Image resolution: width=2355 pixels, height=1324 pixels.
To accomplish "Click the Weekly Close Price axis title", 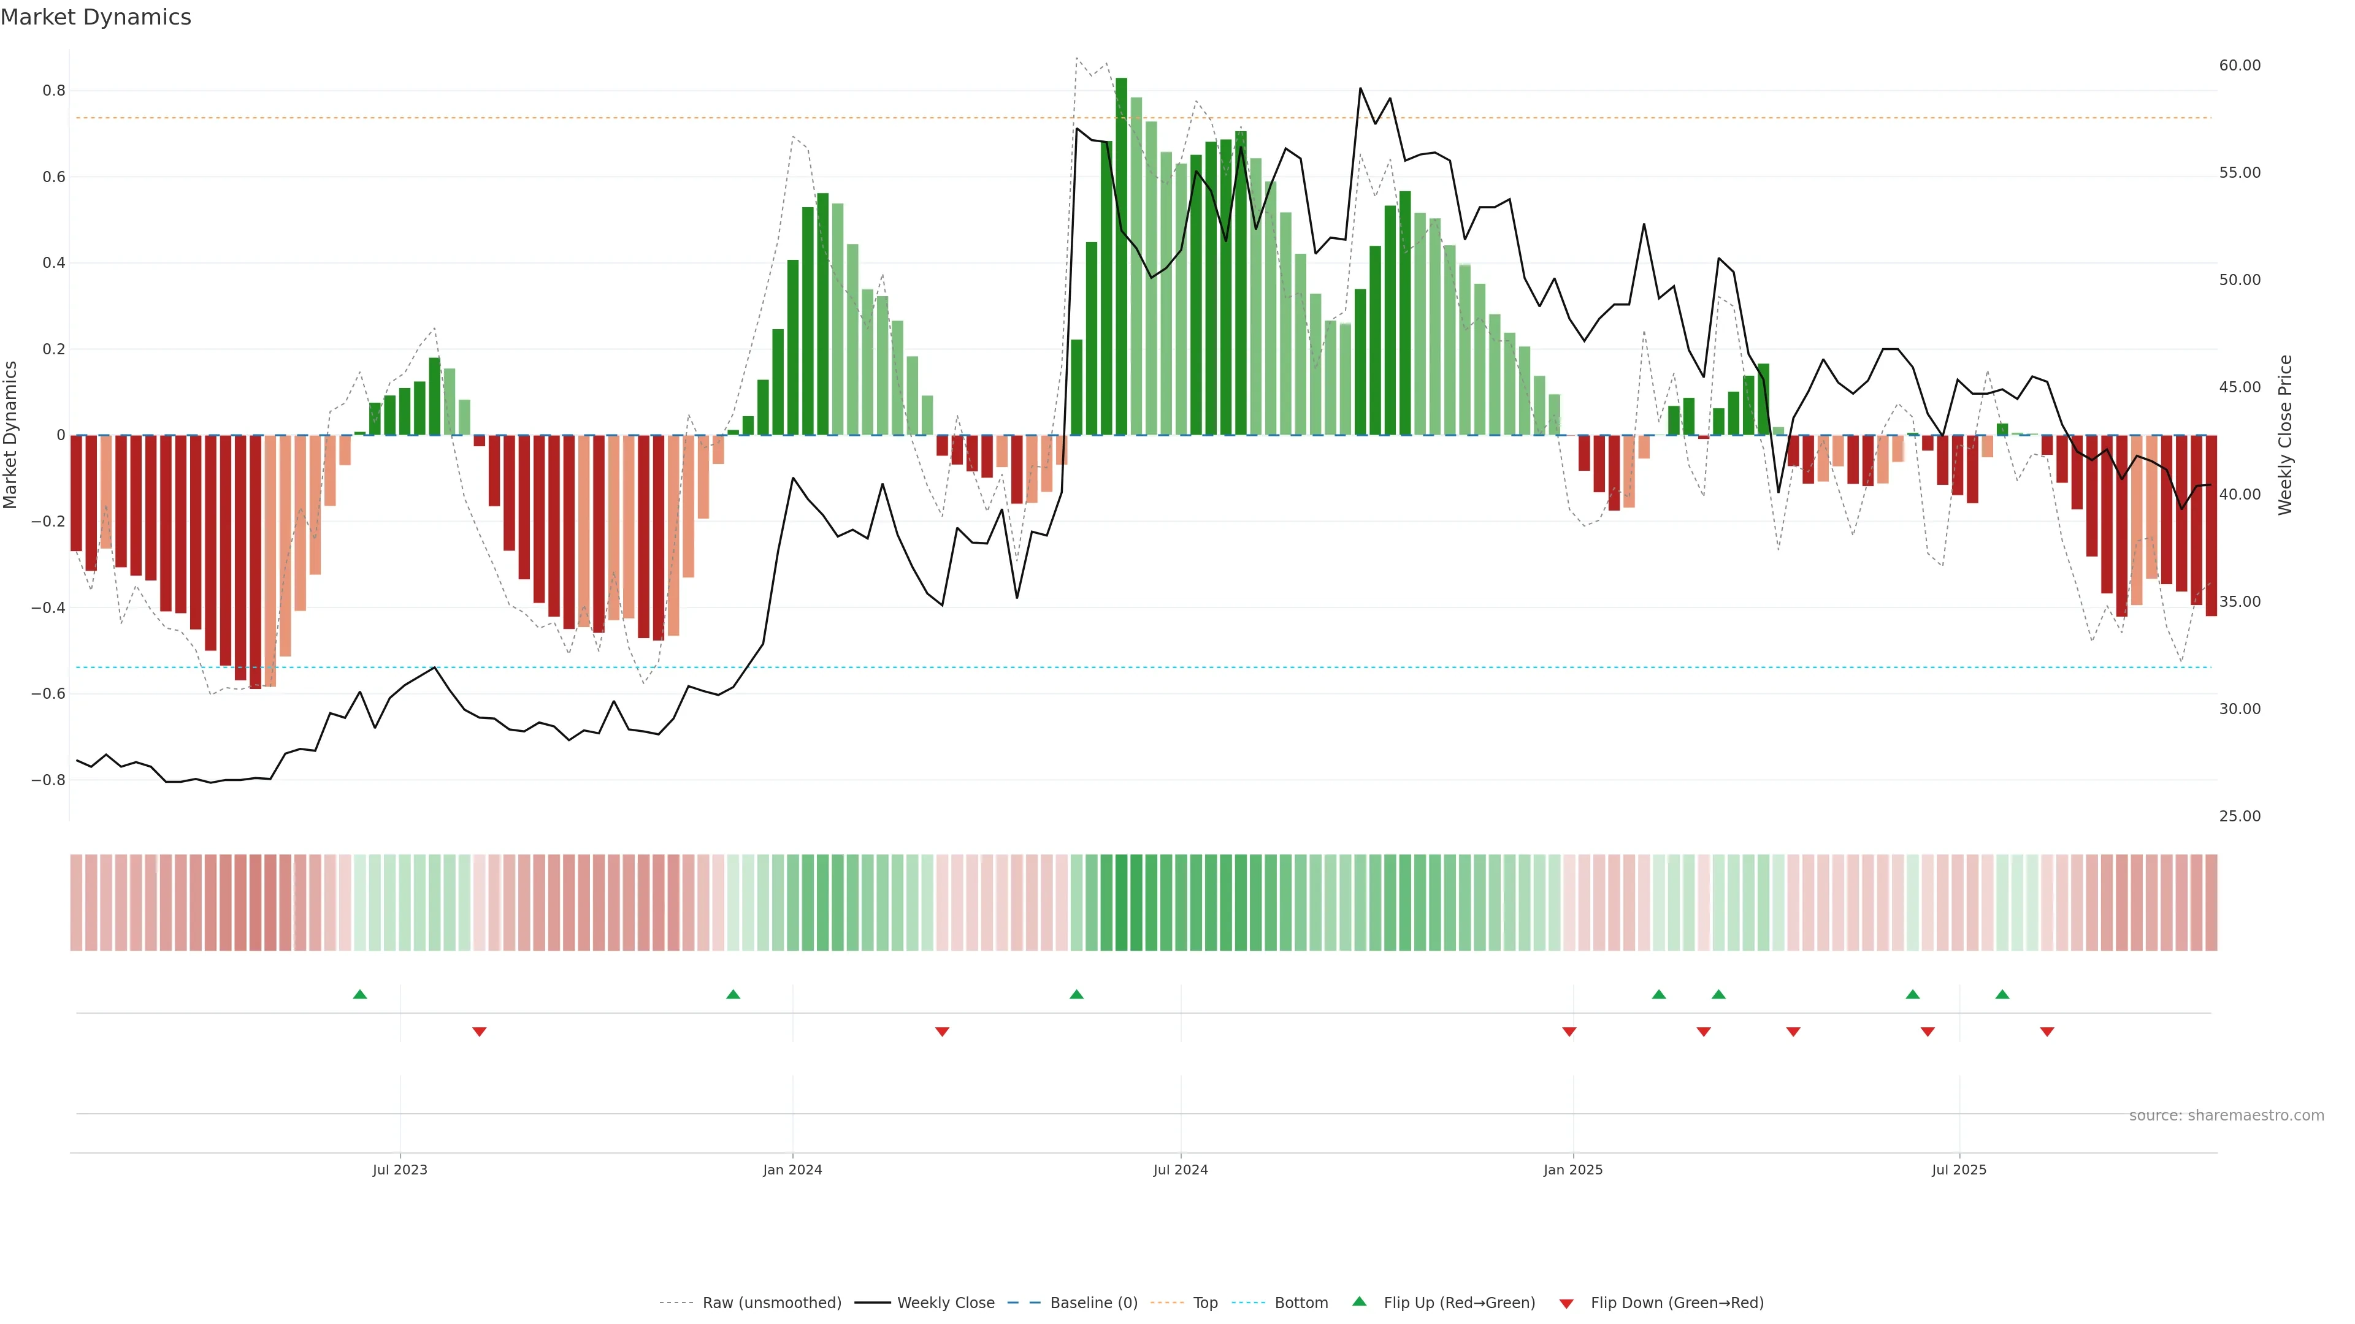I will coord(2284,435).
